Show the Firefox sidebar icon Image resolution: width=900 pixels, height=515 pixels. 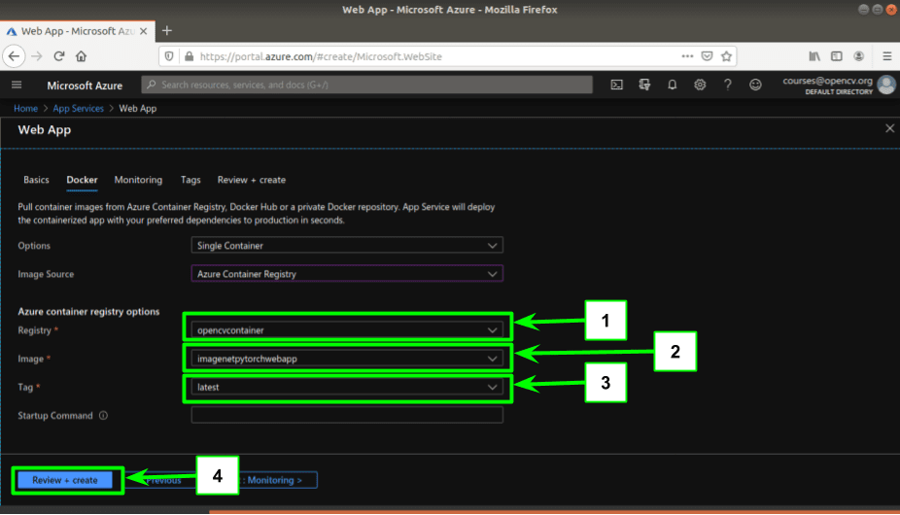(x=836, y=56)
